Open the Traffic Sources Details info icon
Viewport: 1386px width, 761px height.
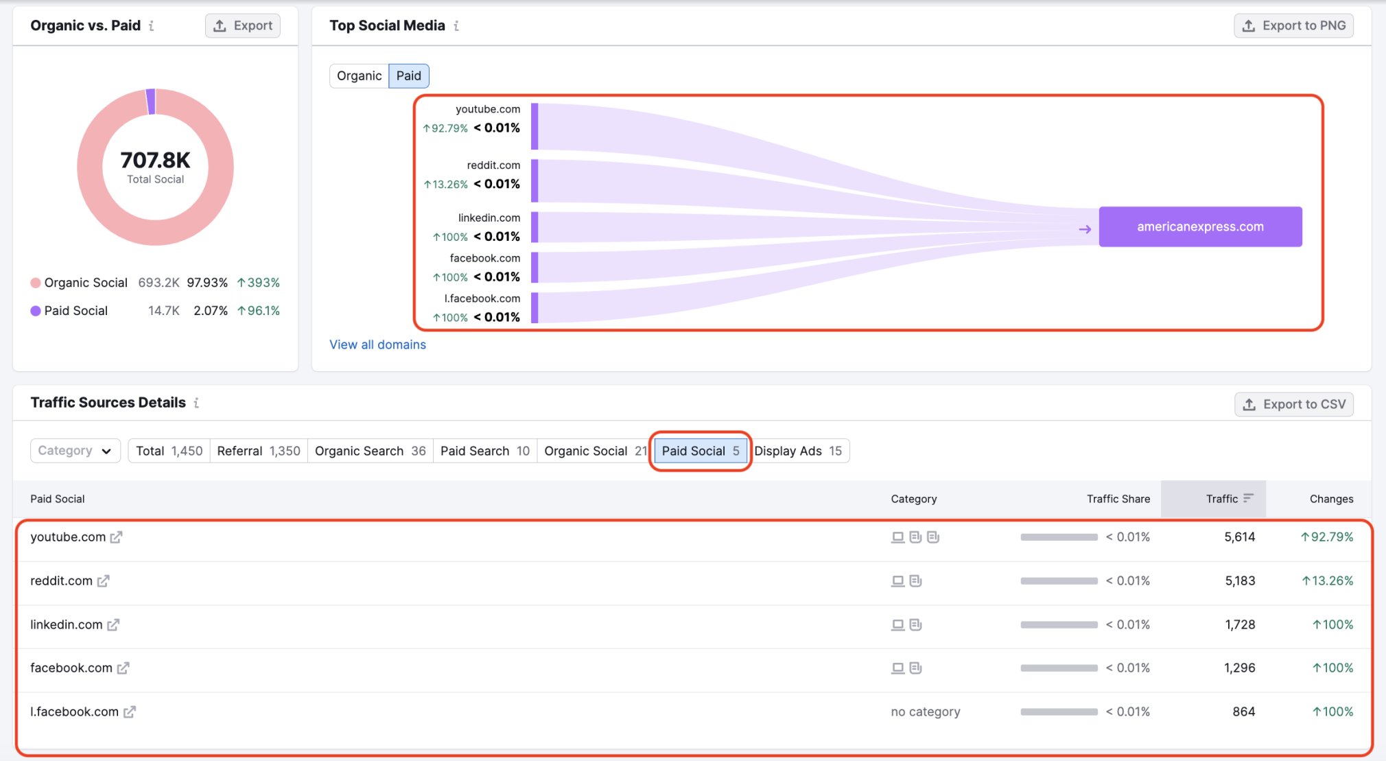pyautogui.click(x=196, y=403)
